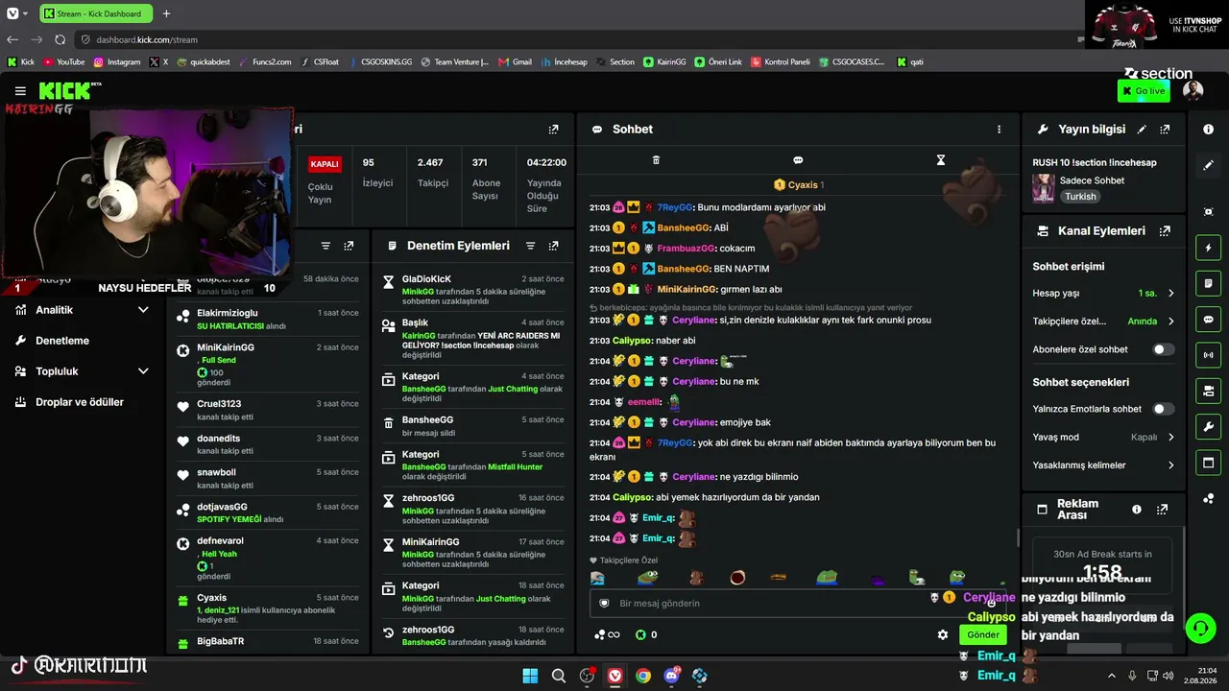
Task: Click the pencil icon in right sidebar
Action: 1208,165
